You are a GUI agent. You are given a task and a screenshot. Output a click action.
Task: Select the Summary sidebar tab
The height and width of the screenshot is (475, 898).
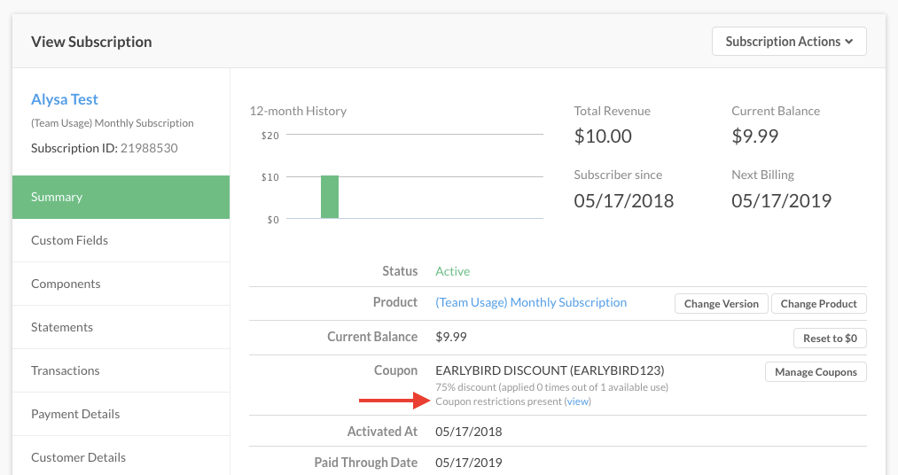121,197
